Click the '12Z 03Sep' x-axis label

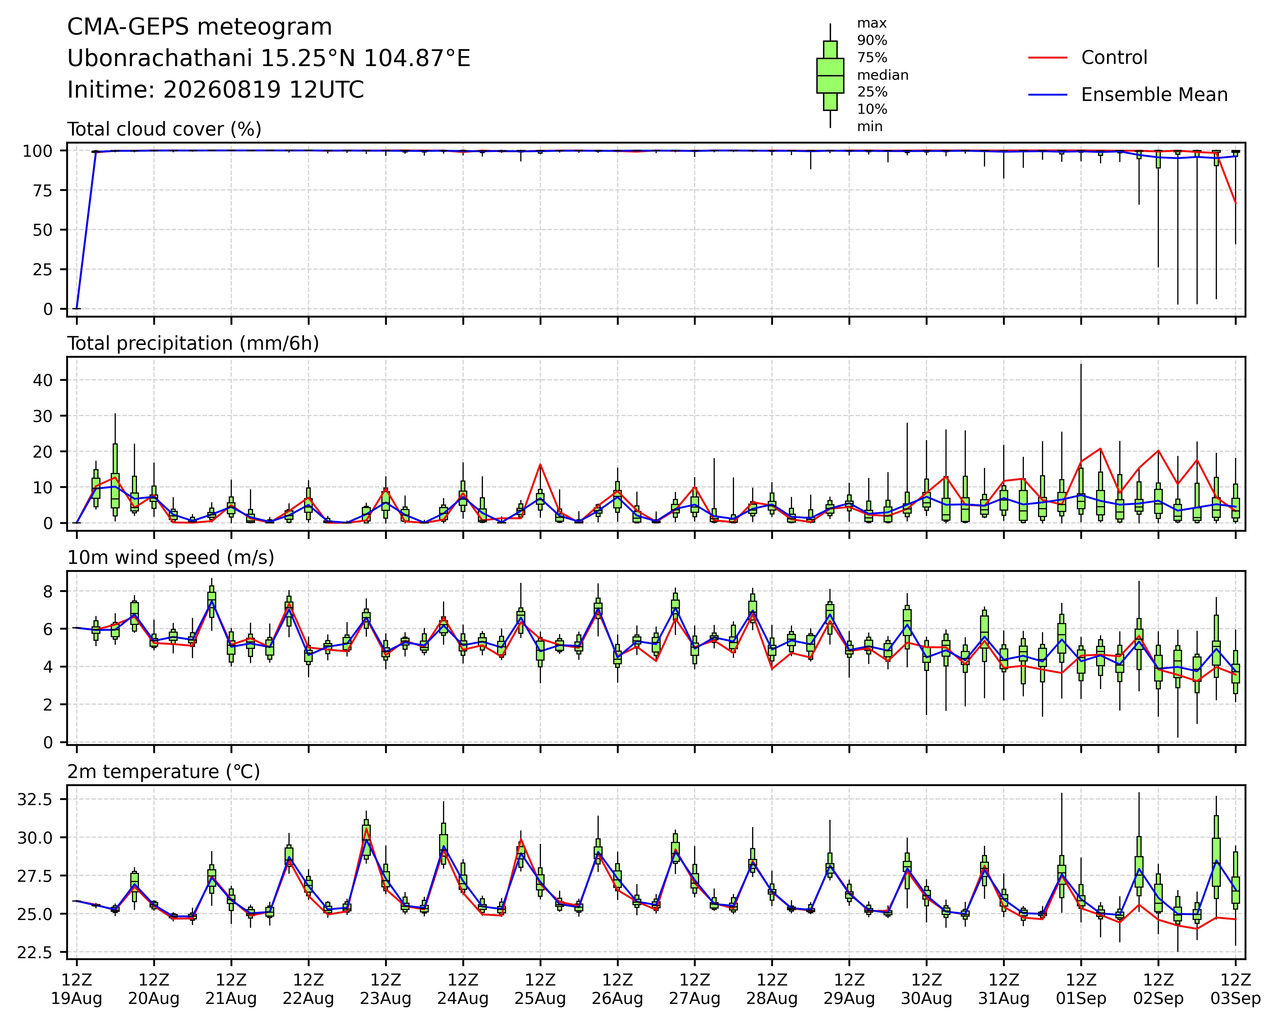click(1235, 989)
